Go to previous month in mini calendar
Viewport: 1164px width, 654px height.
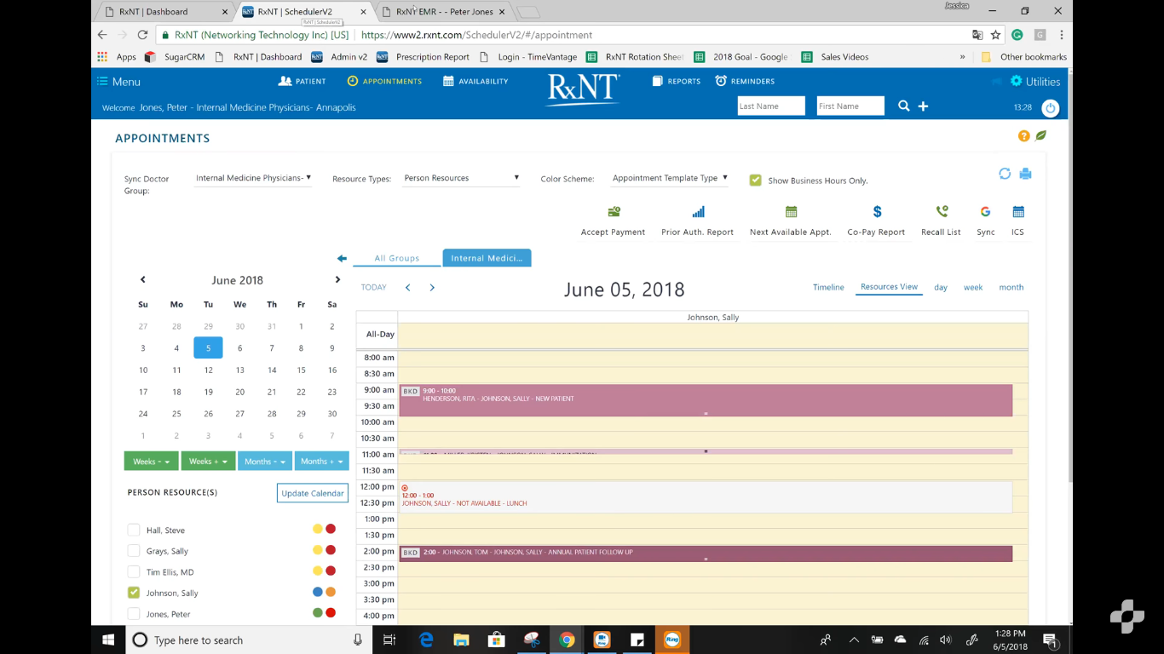click(x=142, y=279)
